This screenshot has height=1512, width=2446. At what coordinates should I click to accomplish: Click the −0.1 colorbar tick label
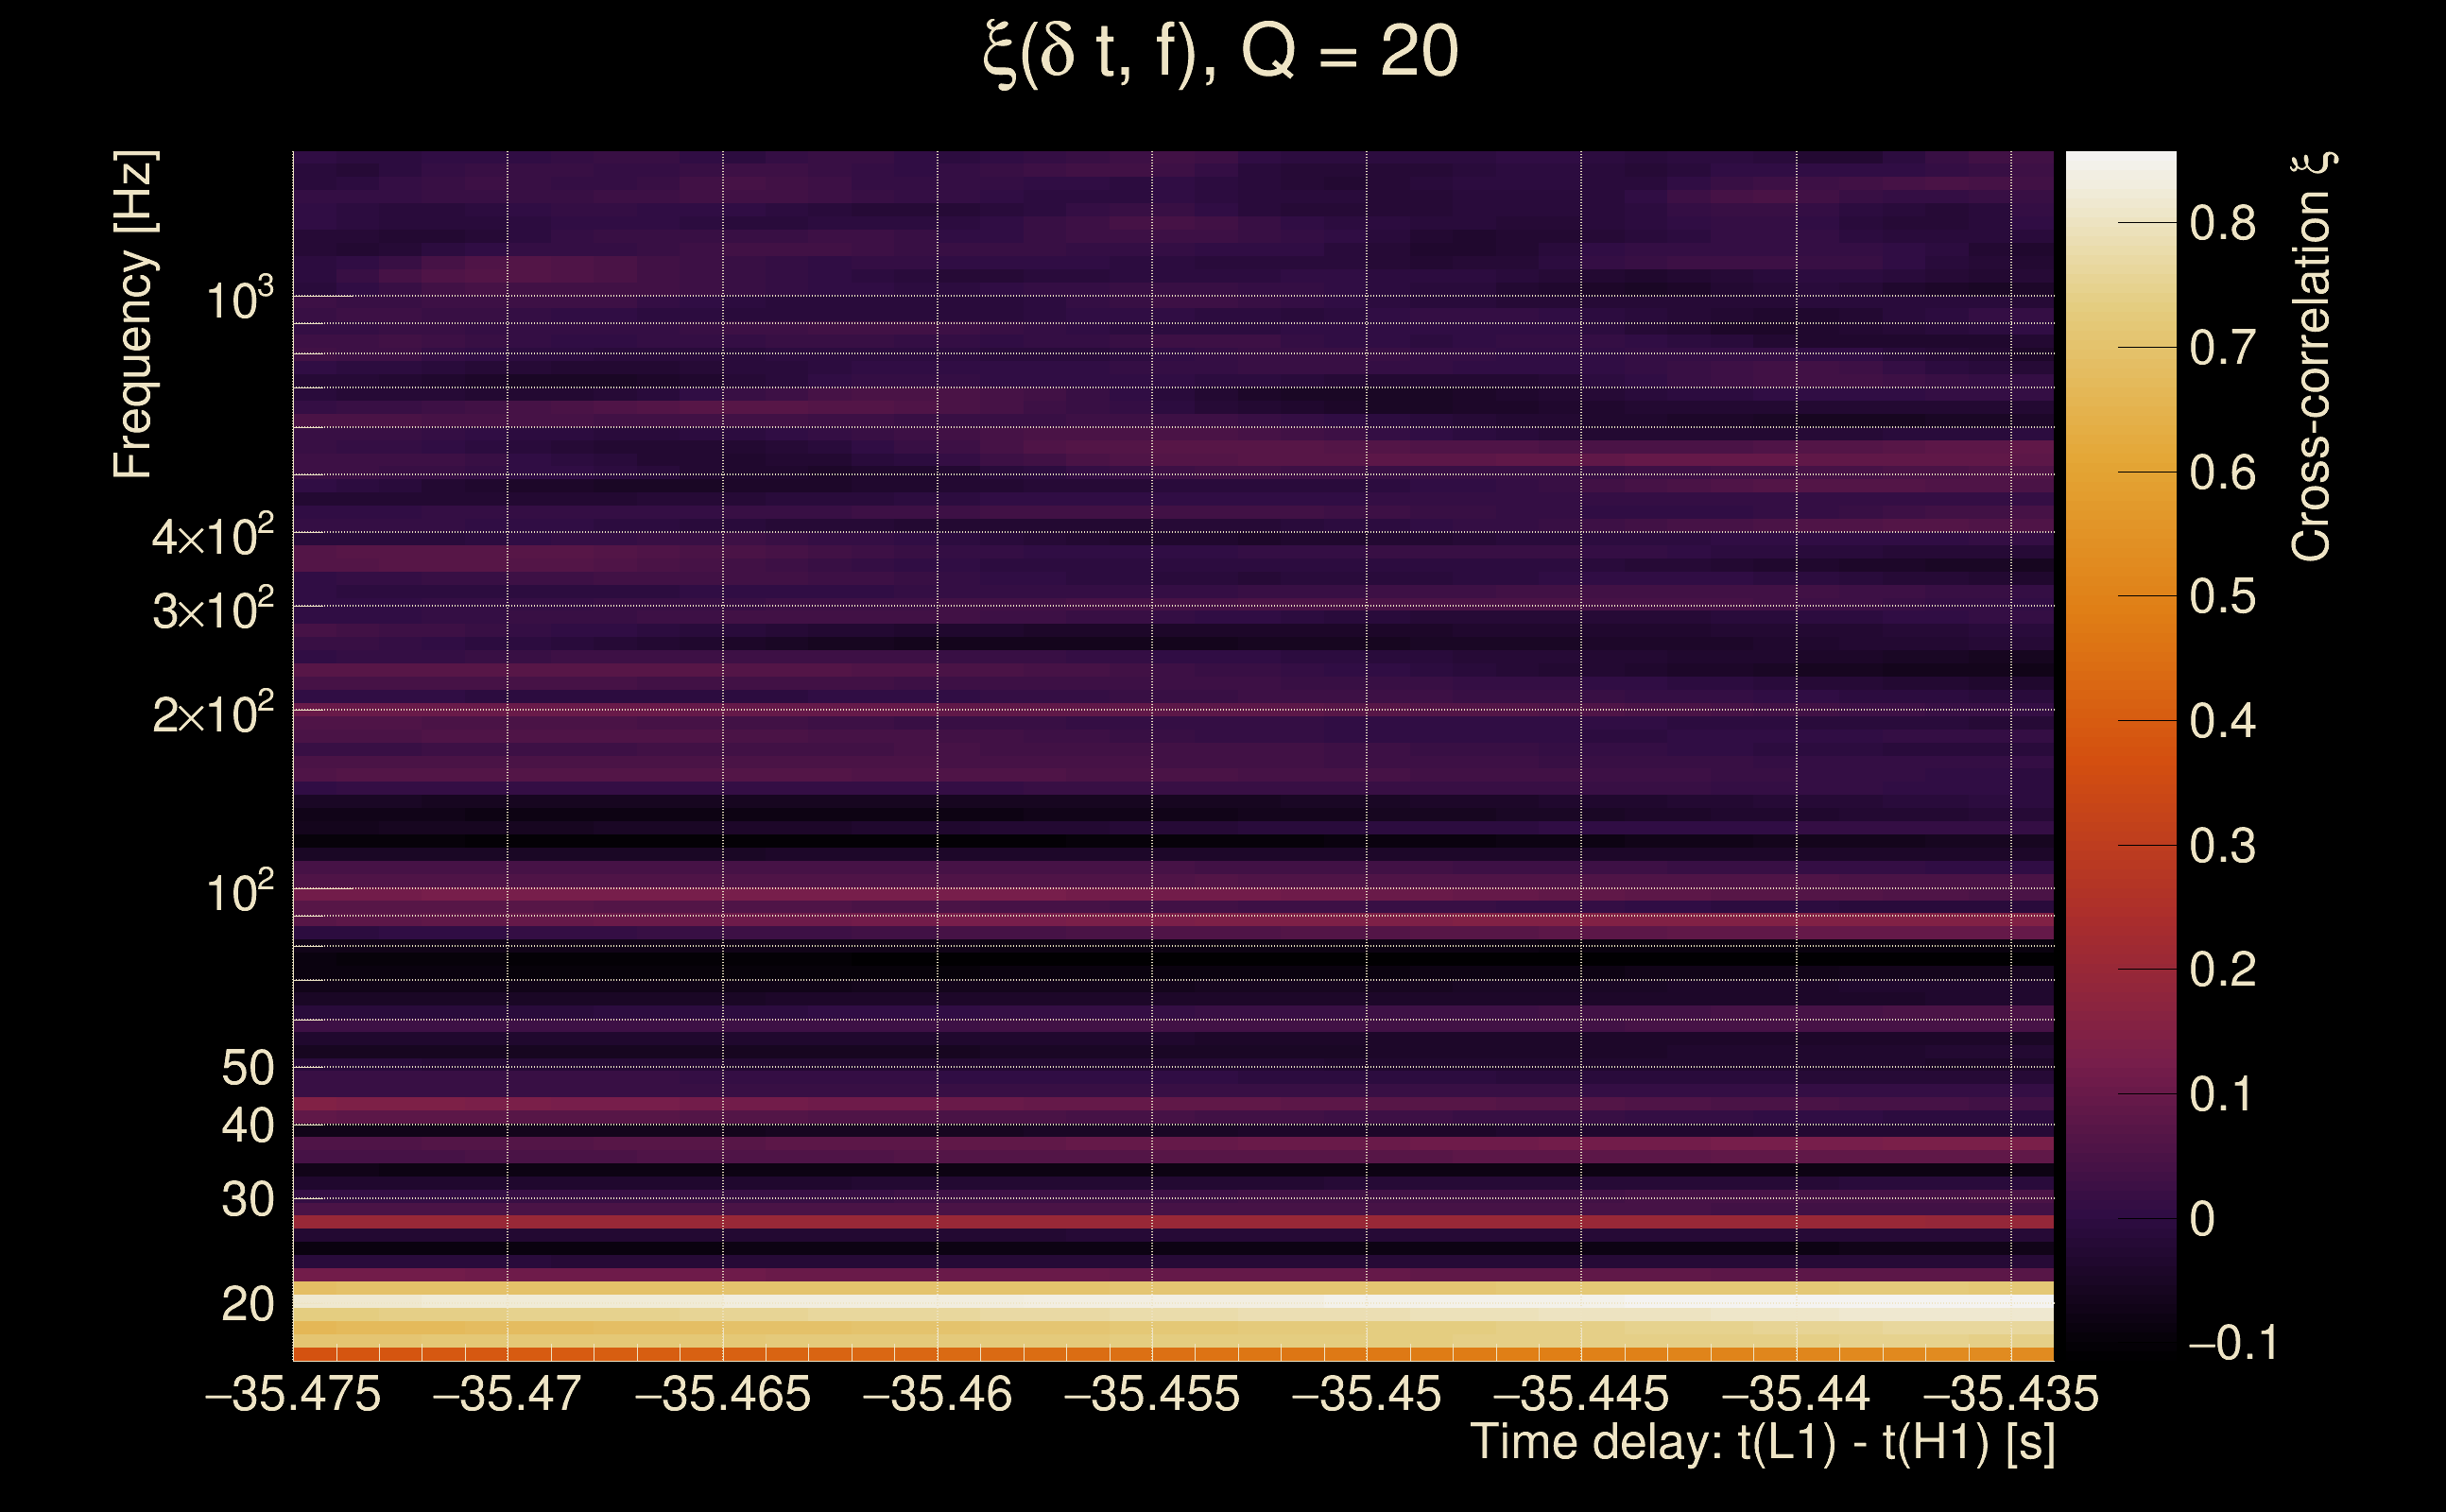coord(2232,1343)
